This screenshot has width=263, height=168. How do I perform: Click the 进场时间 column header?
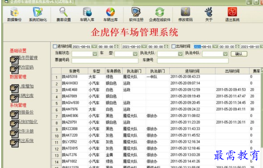tap(192, 71)
